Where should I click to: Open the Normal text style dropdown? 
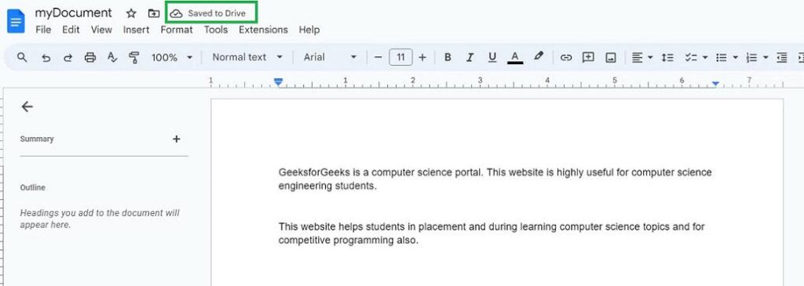[247, 57]
